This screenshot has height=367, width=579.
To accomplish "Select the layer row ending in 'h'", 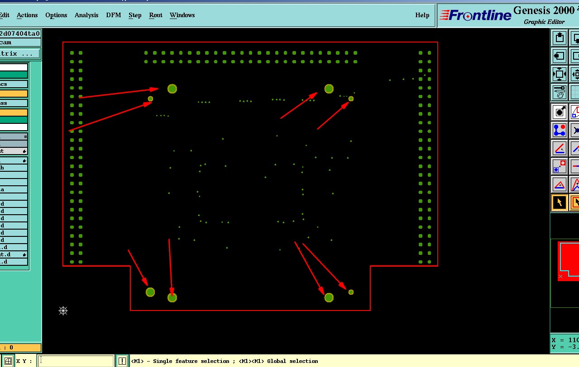I will point(14,168).
